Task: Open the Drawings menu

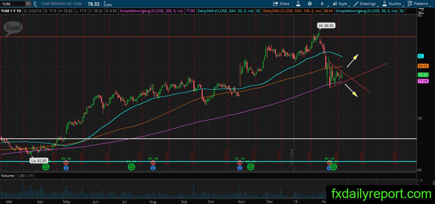Action: click(x=365, y=4)
